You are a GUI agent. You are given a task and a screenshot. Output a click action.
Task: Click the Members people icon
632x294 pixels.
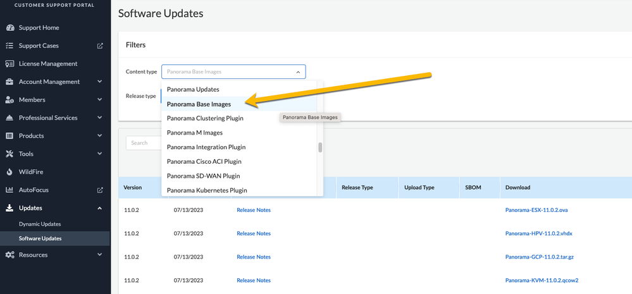pos(9,100)
